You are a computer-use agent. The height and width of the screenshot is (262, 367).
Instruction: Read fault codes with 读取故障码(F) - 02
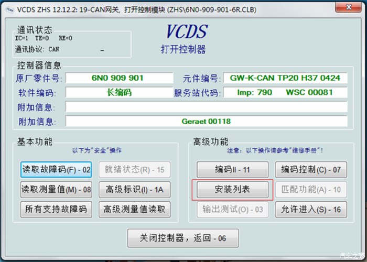click(56, 170)
